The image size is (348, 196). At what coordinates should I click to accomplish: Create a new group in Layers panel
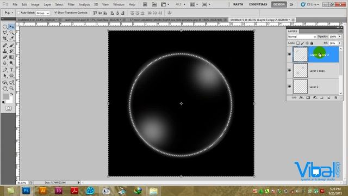[x=322, y=98]
